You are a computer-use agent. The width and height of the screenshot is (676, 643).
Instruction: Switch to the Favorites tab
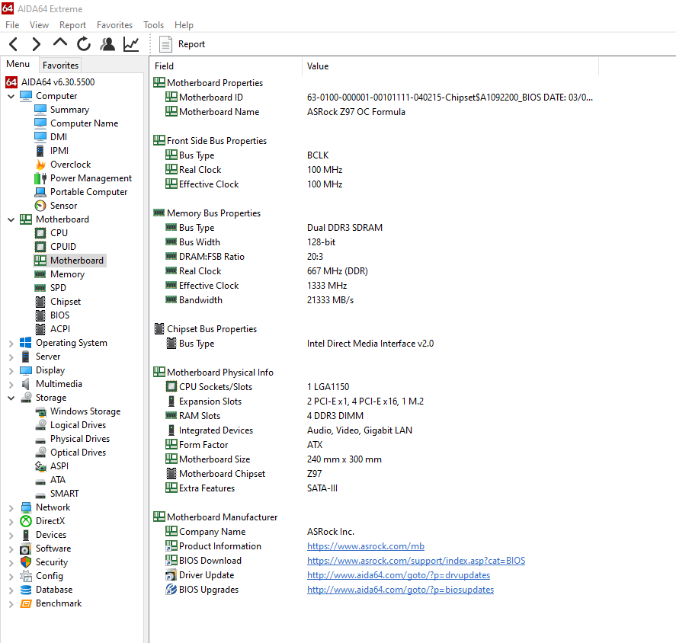coord(60,65)
